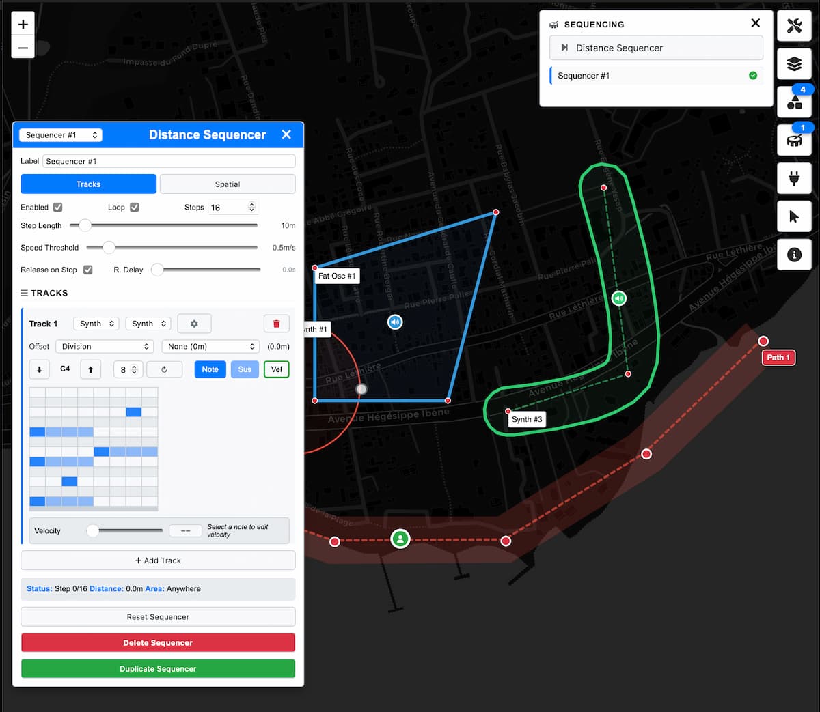
Task: Open the tools wrench icon panel
Action: [794, 27]
